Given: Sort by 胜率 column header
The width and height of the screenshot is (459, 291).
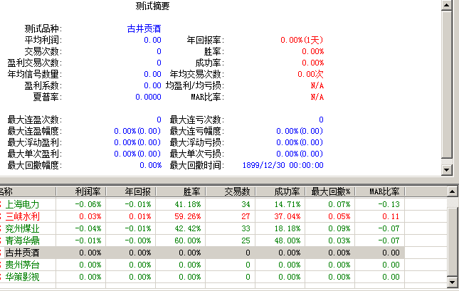Looking at the screenshot, I should 181,192.
